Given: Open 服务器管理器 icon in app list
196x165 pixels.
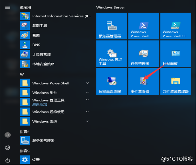Looking at the screenshot, I should click(25, 140).
